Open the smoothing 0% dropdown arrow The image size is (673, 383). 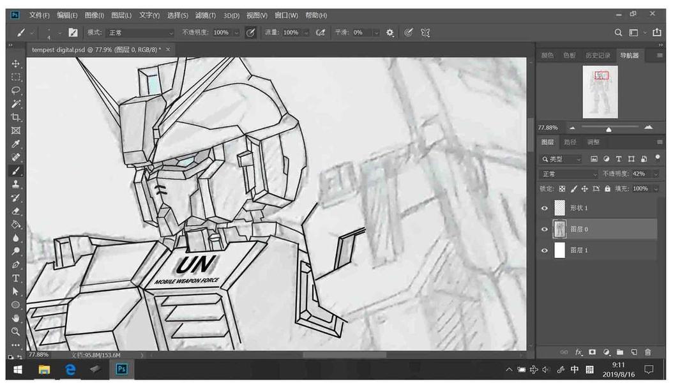[x=377, y=33]
